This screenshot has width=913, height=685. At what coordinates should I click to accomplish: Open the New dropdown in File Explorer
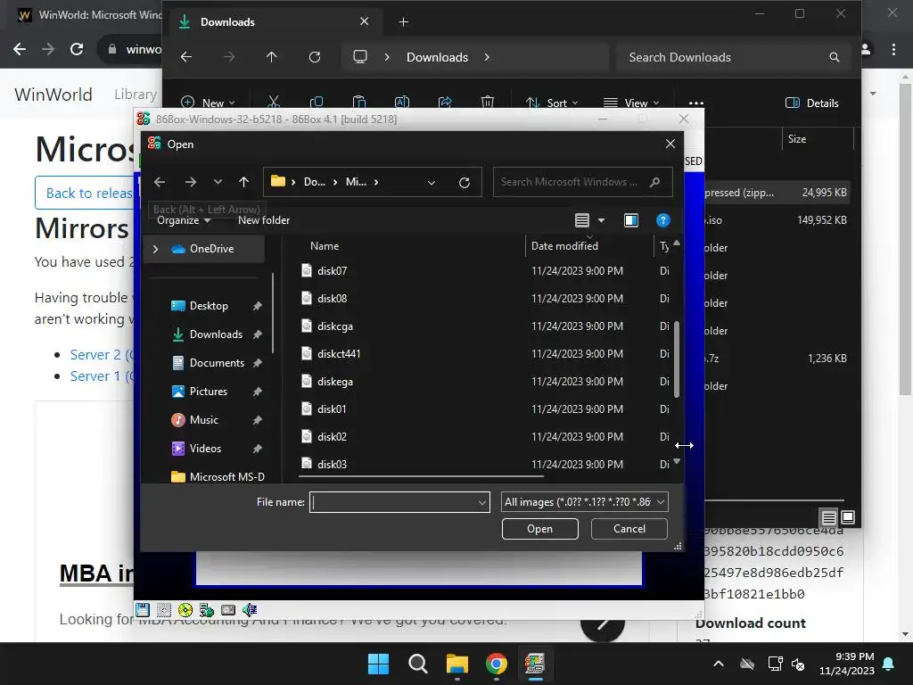tap(208, 103)
